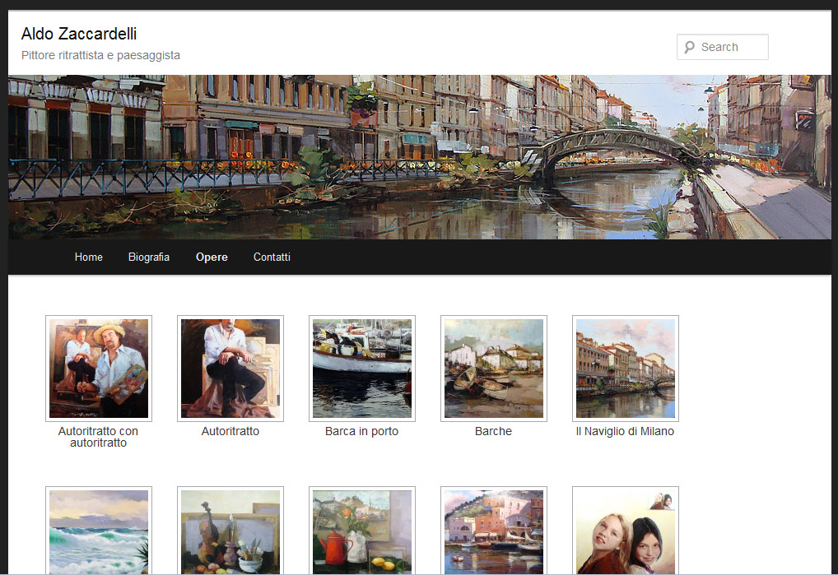Click the Aldo Zaccardelli site title
Image resolution: width=838 pixels, height=575 pixels.
coord(79,34)
